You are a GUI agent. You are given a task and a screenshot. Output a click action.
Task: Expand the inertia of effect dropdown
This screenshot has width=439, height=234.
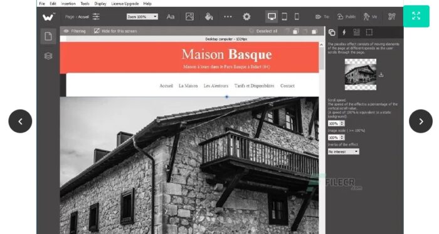[344, 151]
